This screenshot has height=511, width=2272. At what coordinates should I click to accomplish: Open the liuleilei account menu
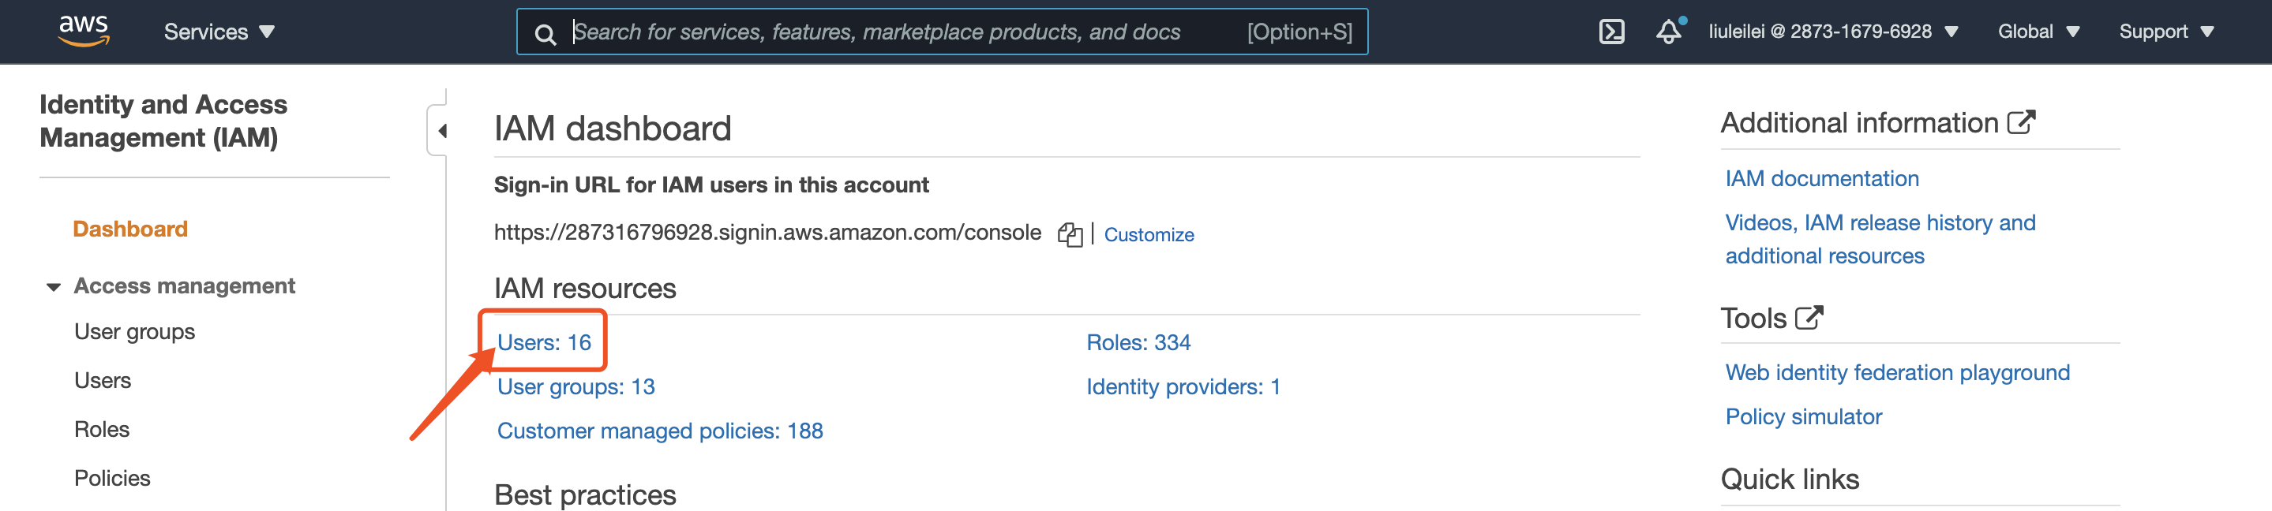tap(1833, 32)
